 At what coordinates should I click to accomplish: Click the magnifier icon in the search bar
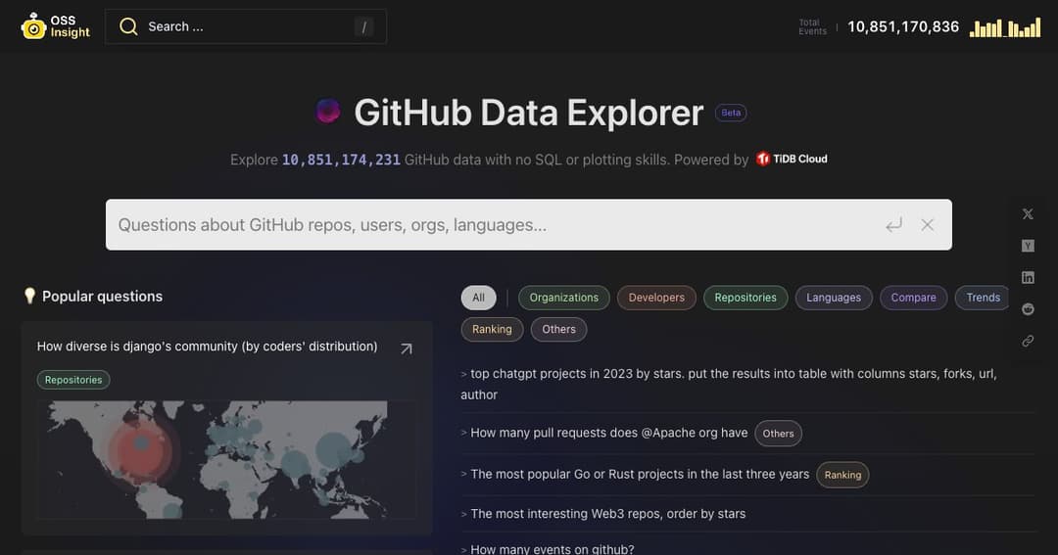click(128, 26)
